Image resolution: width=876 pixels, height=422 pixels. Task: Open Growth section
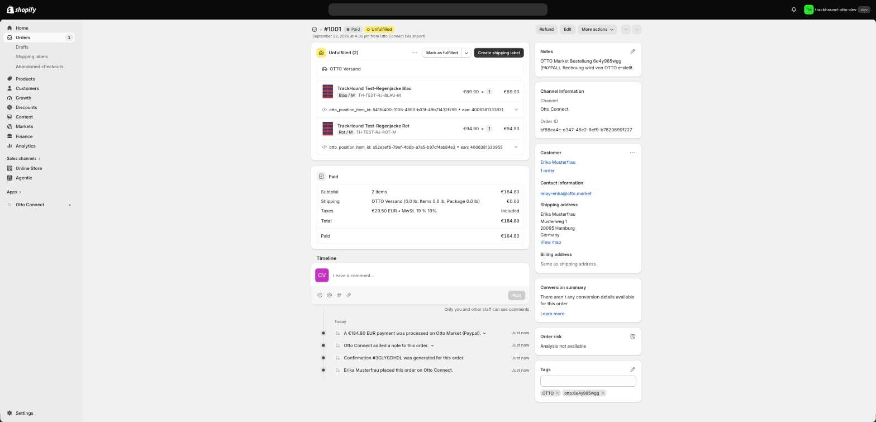23,98
